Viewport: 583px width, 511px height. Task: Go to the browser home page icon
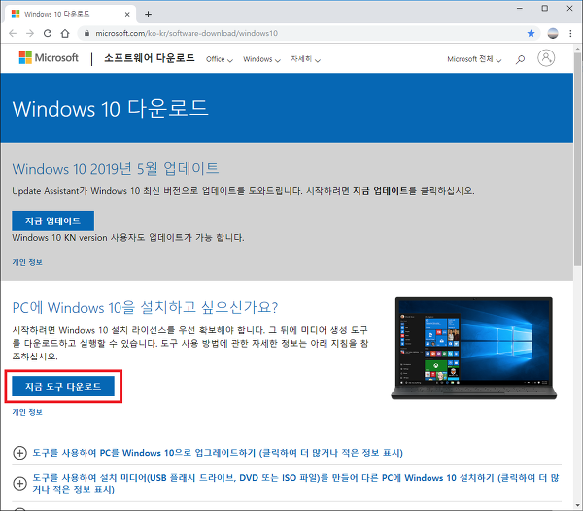click(65, 33)
